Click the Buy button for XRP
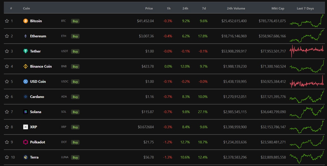This screenshot has width=327, height=166. click(75, 127)
